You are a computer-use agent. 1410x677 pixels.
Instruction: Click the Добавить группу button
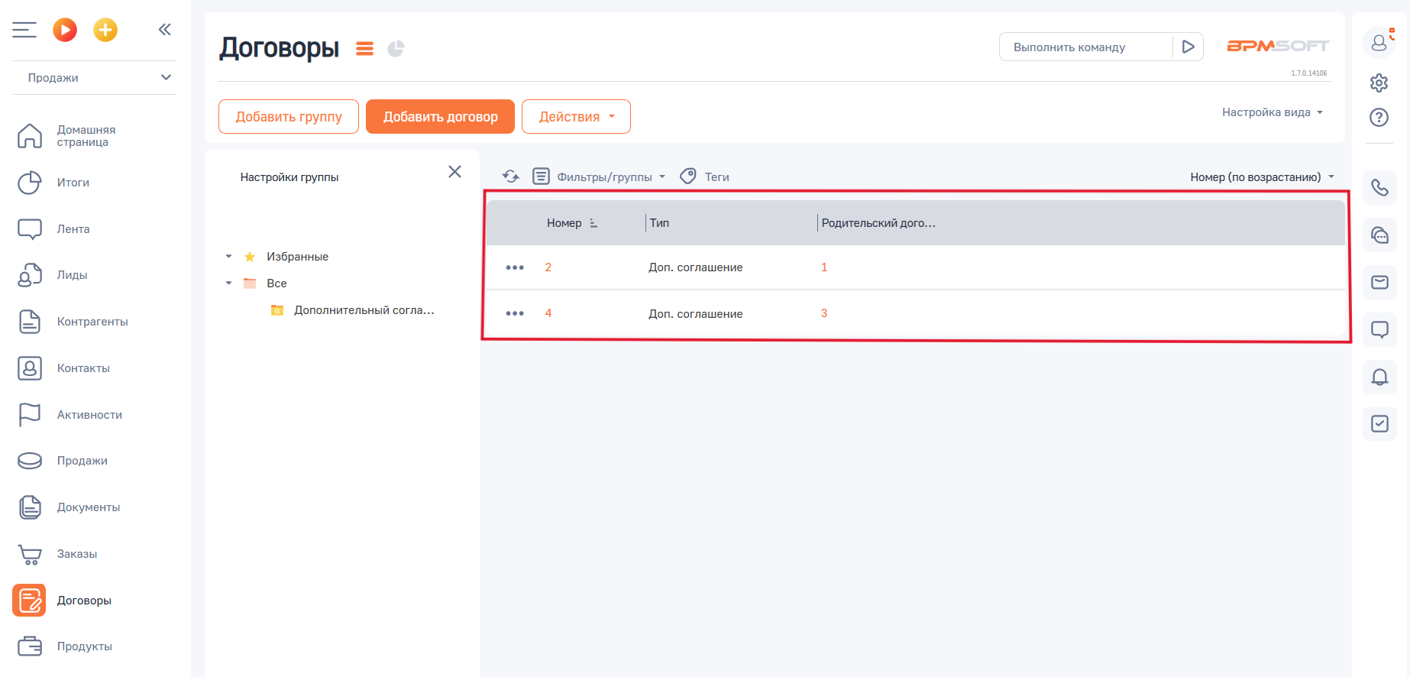[x=289, y=117]
